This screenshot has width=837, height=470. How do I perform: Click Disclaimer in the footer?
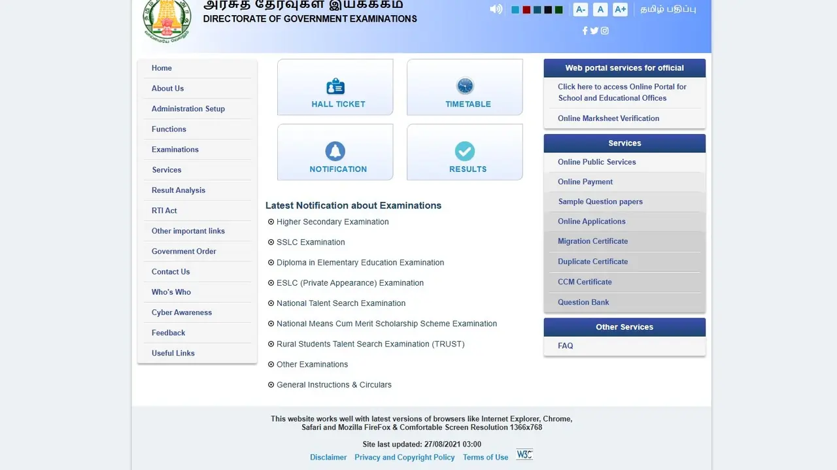[x=328, y=457]
